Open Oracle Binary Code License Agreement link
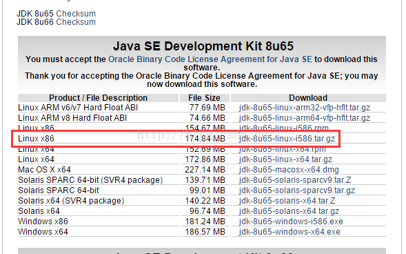 [x=210, y=59]
